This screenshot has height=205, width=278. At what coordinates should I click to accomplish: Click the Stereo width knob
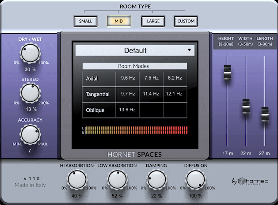30,93
